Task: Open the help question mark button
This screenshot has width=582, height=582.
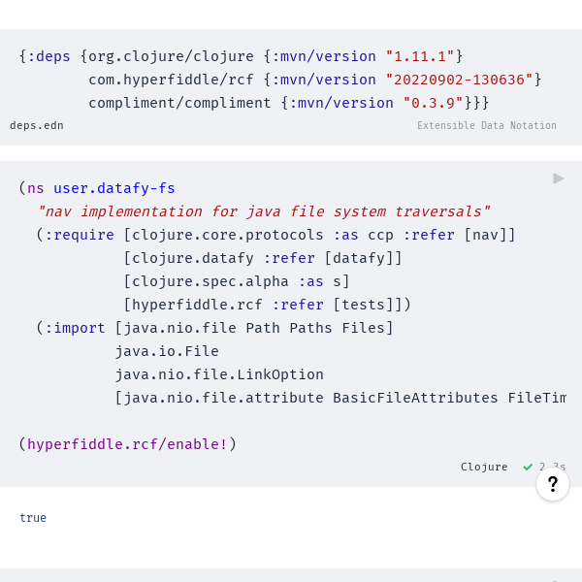Action: point(553,484)
